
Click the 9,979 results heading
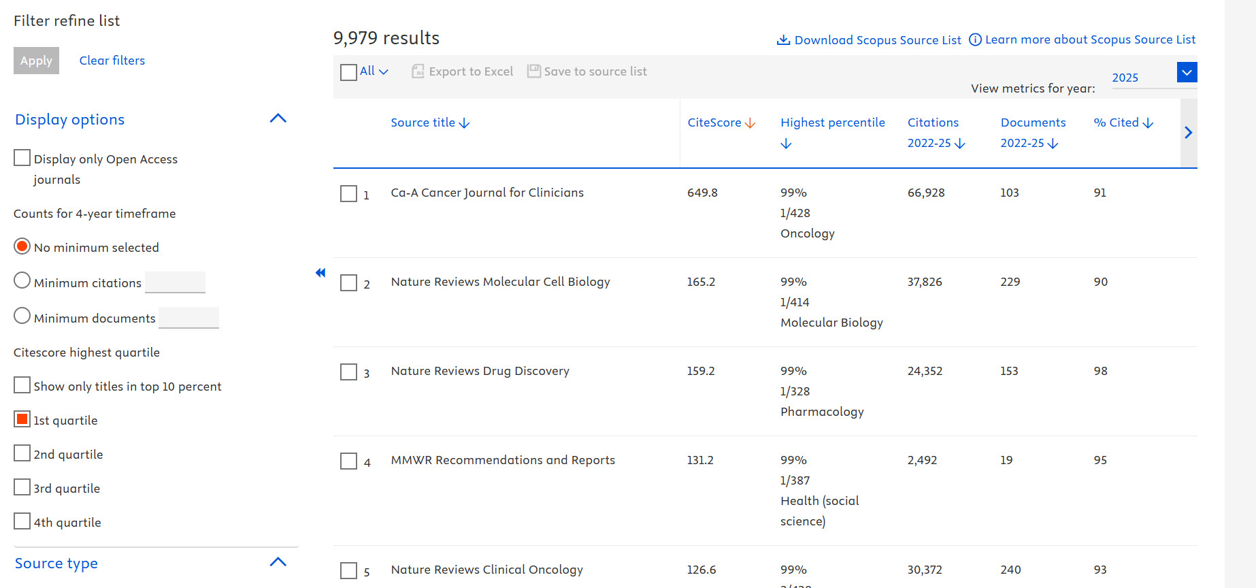386,38
